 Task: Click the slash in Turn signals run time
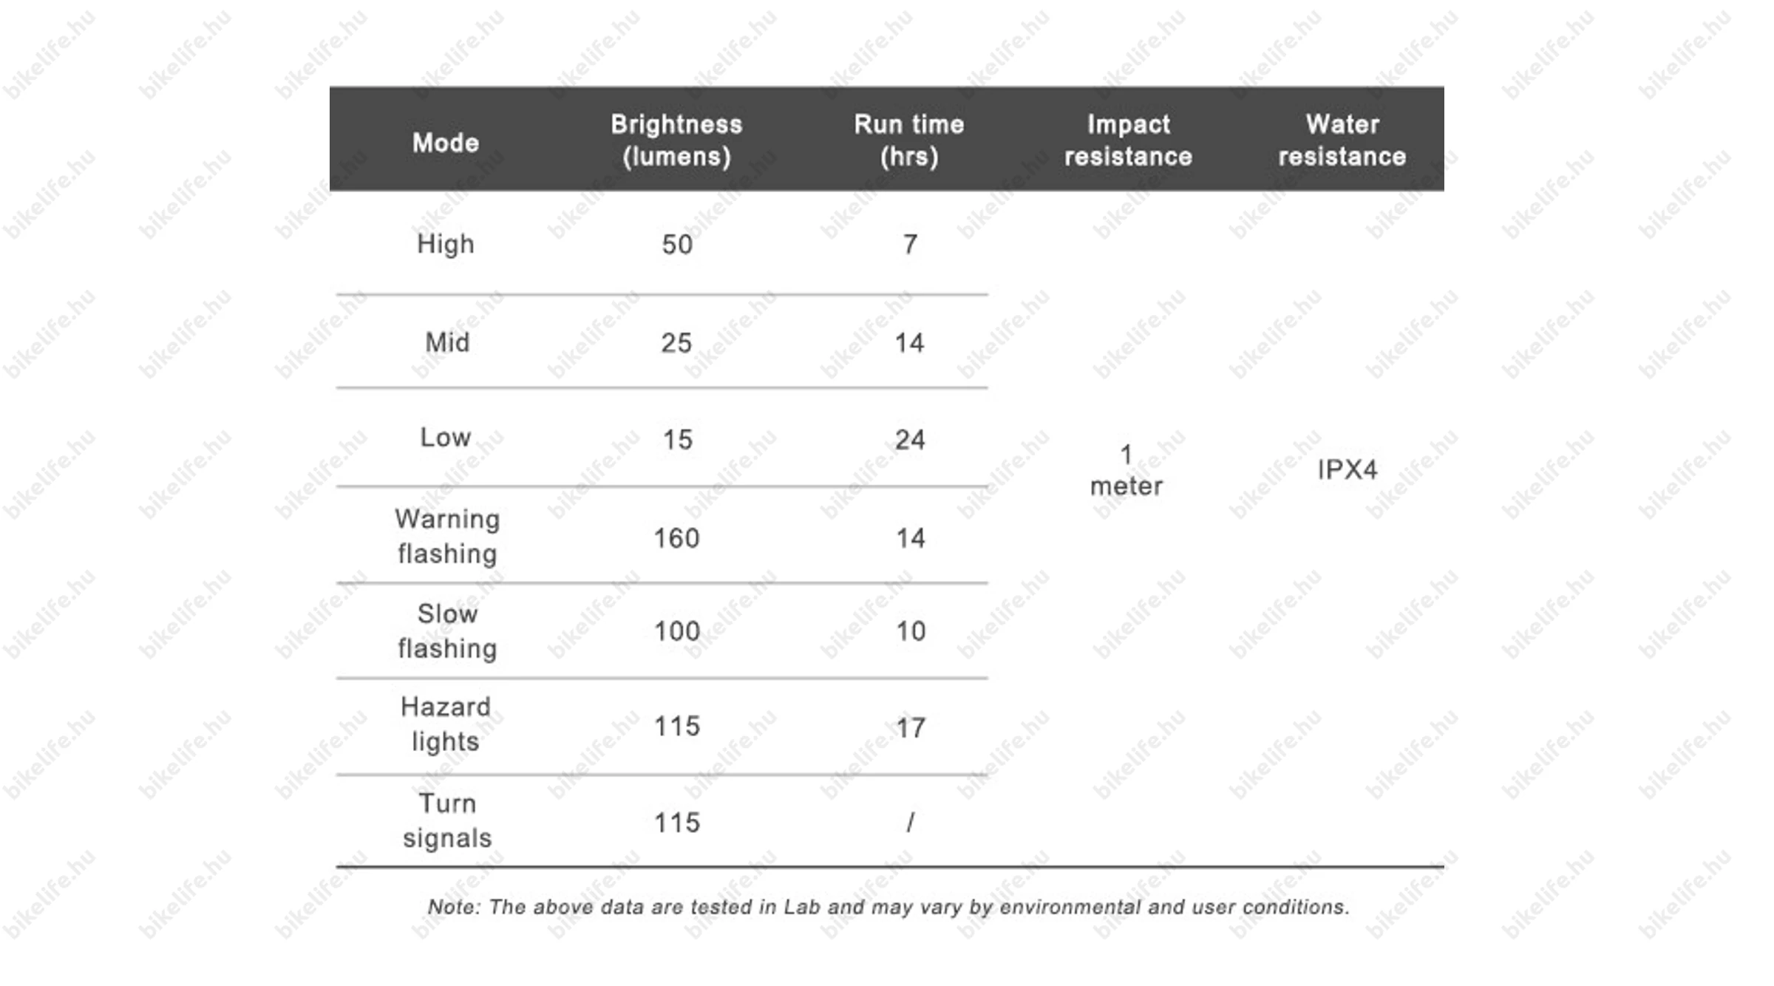tap(911, 822)
